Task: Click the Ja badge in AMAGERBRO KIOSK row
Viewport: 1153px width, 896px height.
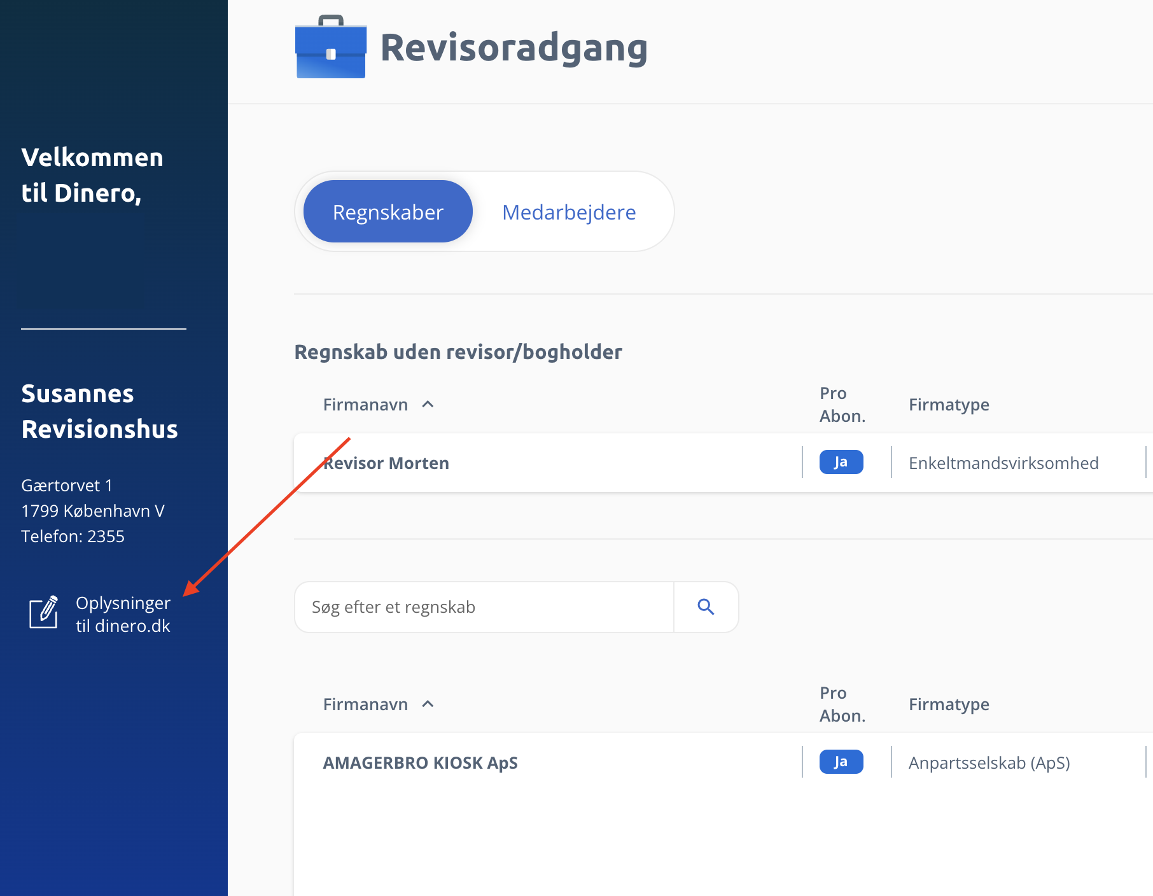Action: [x=841, y=762]
